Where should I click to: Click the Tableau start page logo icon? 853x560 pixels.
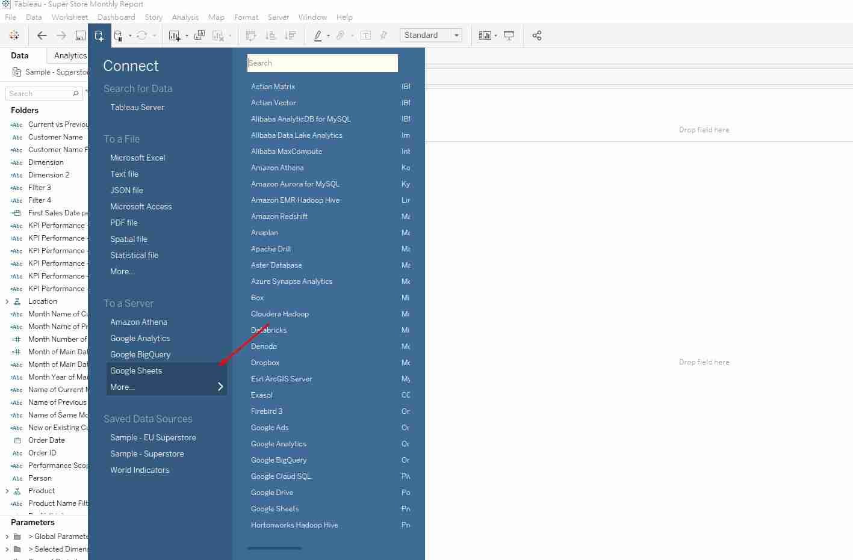pos(14,35)
